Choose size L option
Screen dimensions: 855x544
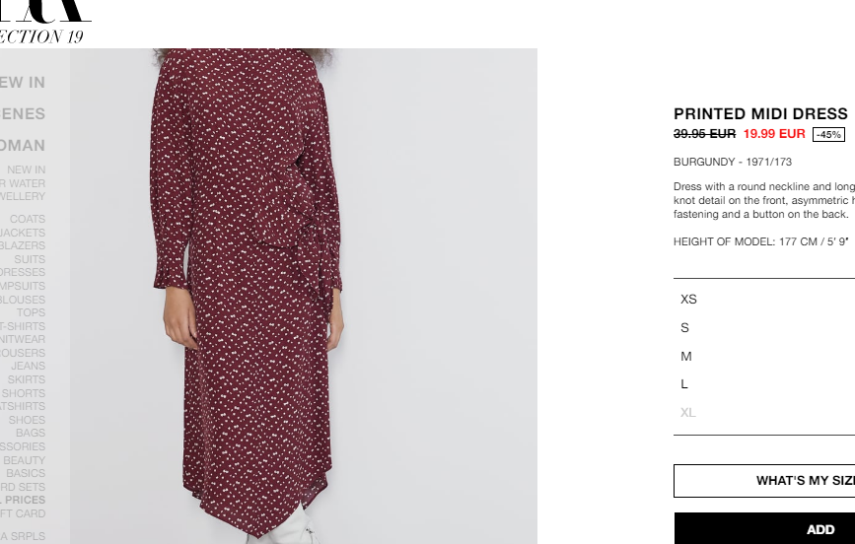click(x=764, y=384)
